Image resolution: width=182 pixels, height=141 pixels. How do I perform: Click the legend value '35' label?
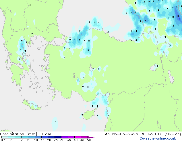pyautogui.click(x=69, y=140)
